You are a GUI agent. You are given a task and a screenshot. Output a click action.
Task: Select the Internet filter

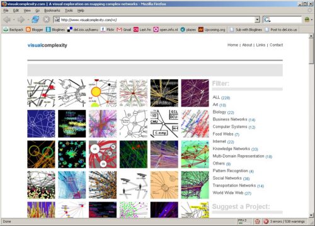pos(223,142)
